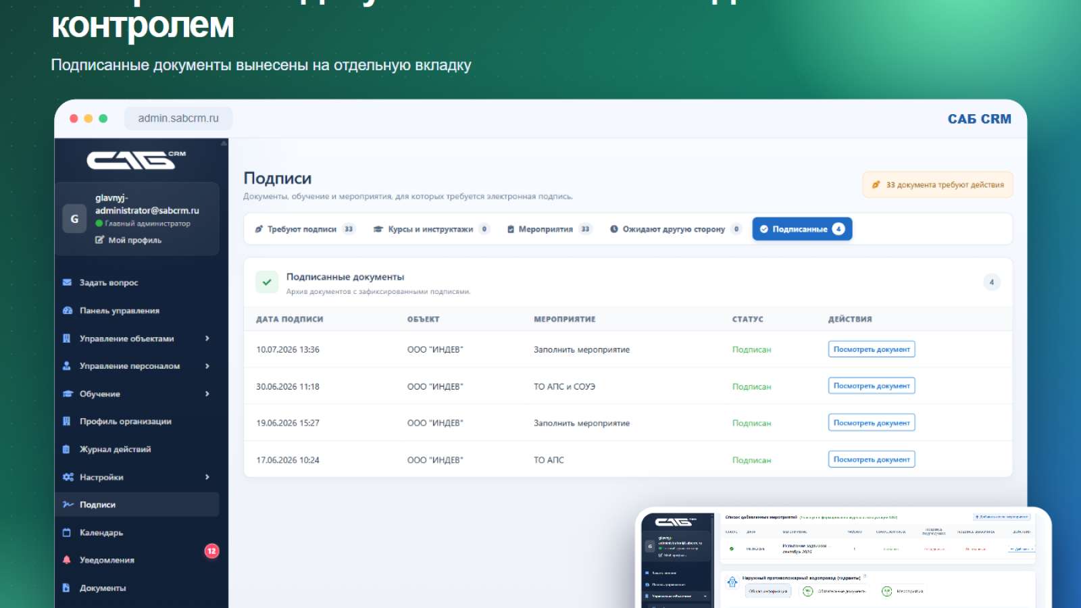Click the Управление объектами building icon

66,338
